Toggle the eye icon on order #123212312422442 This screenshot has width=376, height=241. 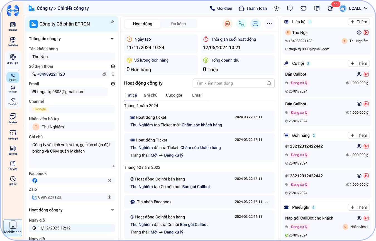click(x=359, y=146)
